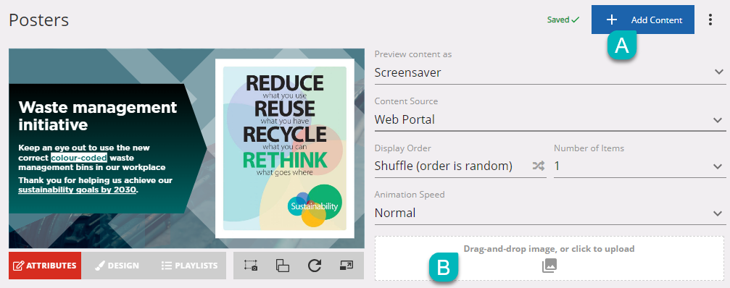Switch to the Design tab
Screen dimensions: 730x288
117,266
